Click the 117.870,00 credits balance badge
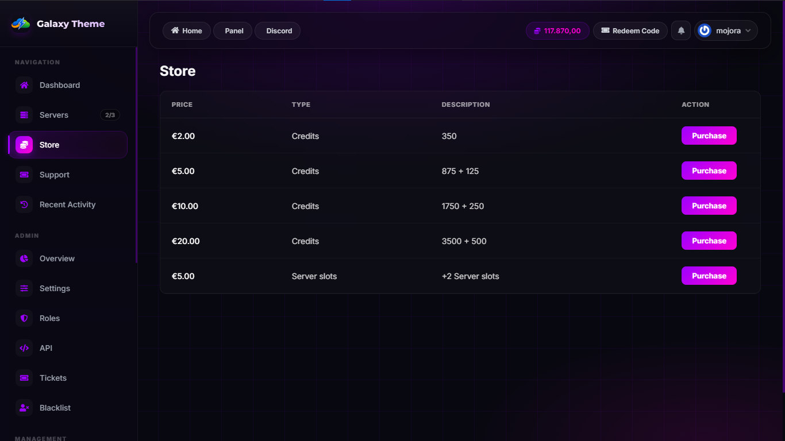 click(557, 31)
